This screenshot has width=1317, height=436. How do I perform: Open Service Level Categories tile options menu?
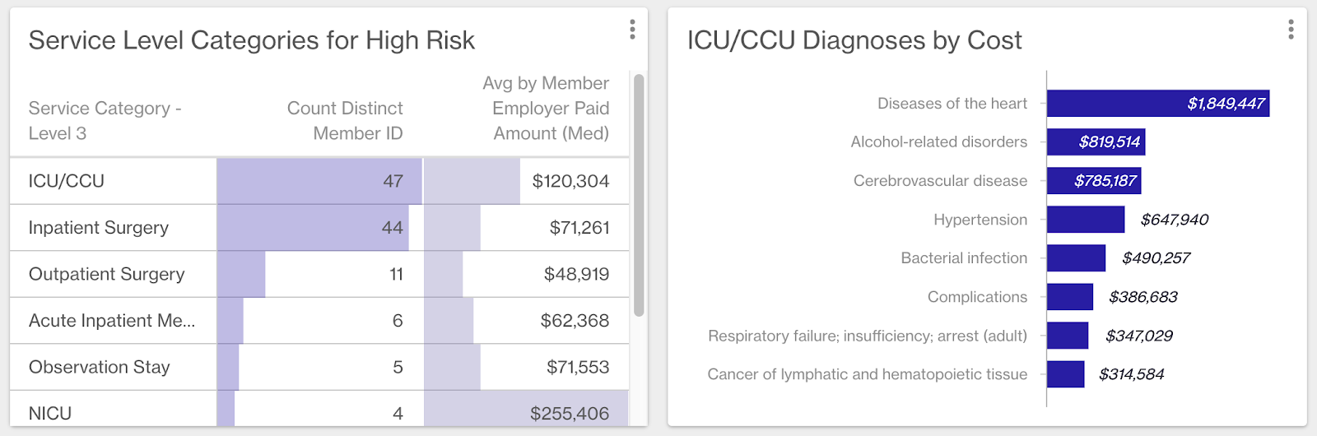[632, 30]
